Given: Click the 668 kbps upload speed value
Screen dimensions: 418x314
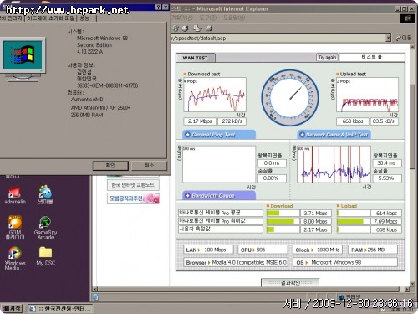Looking at the screenshot, I should [353, 121].
